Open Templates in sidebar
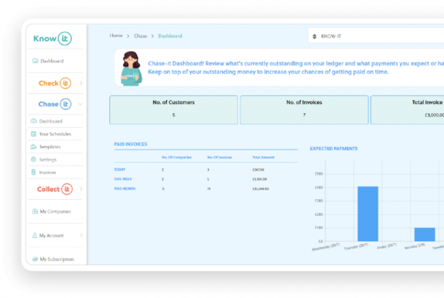444x298 pixels. [50, 147]
